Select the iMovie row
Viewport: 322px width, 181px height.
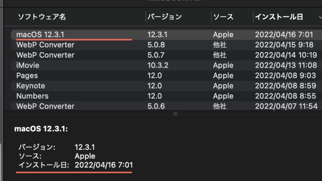click(x=166, y=65)
